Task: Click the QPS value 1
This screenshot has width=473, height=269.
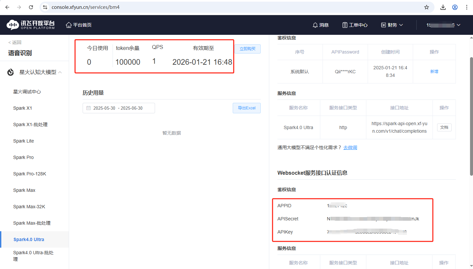Action: 154,61
